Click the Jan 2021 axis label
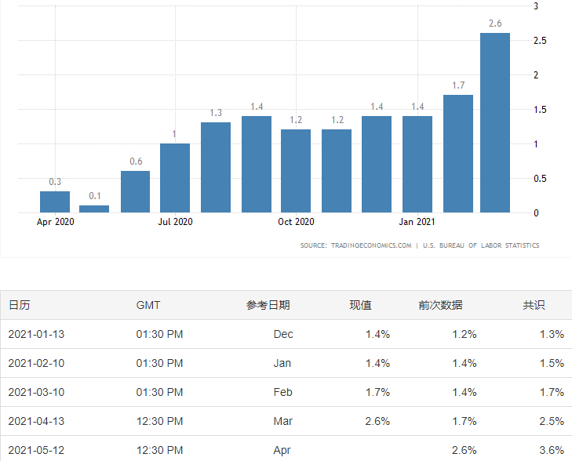 [417, 222]
